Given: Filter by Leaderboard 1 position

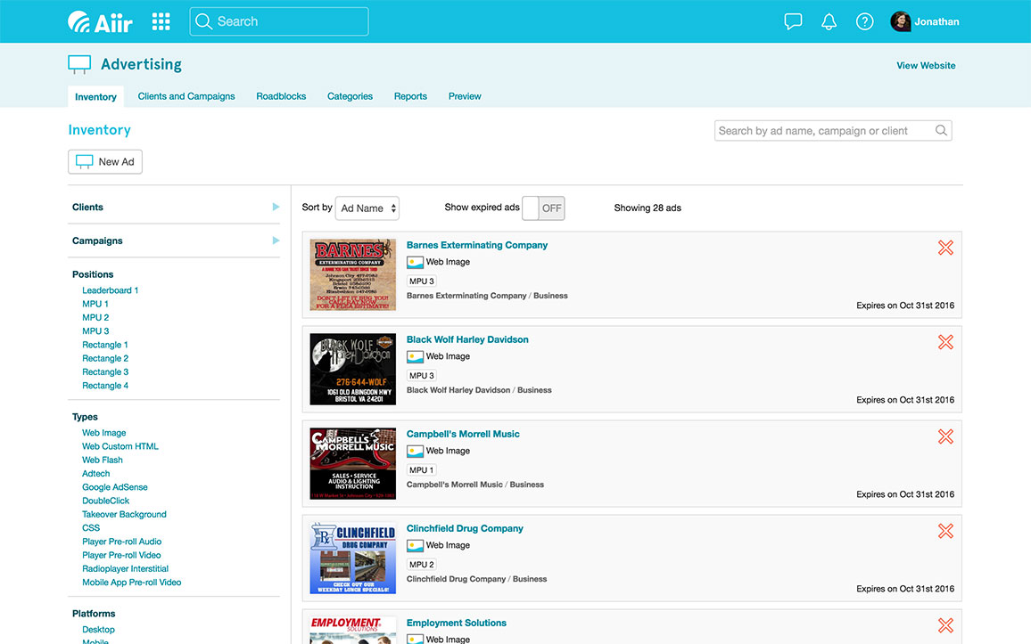Looking at the screenshot, I should tap(110, 290).
